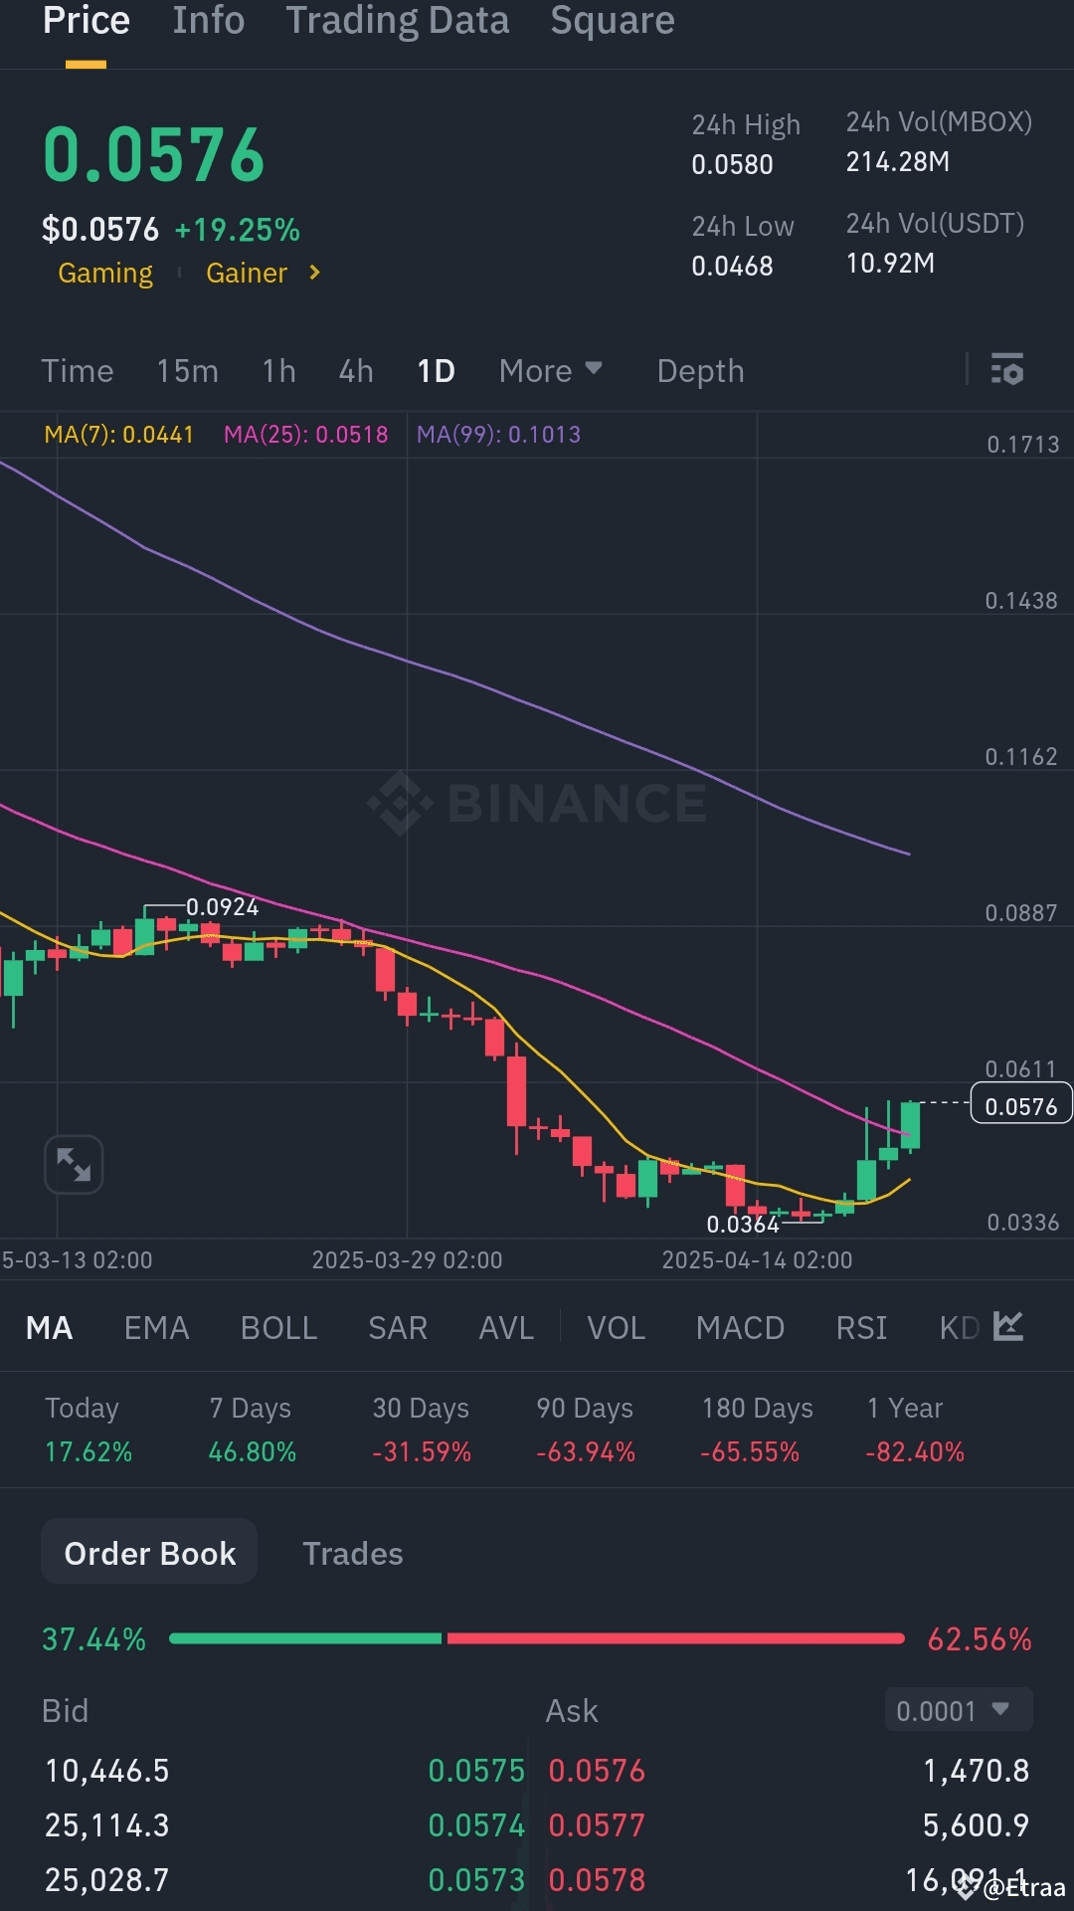The width and height of the screenshot is (1074, 1911).
Task: Tap the 1 Year -82.40% performance value
Action: click(915, 1452)
